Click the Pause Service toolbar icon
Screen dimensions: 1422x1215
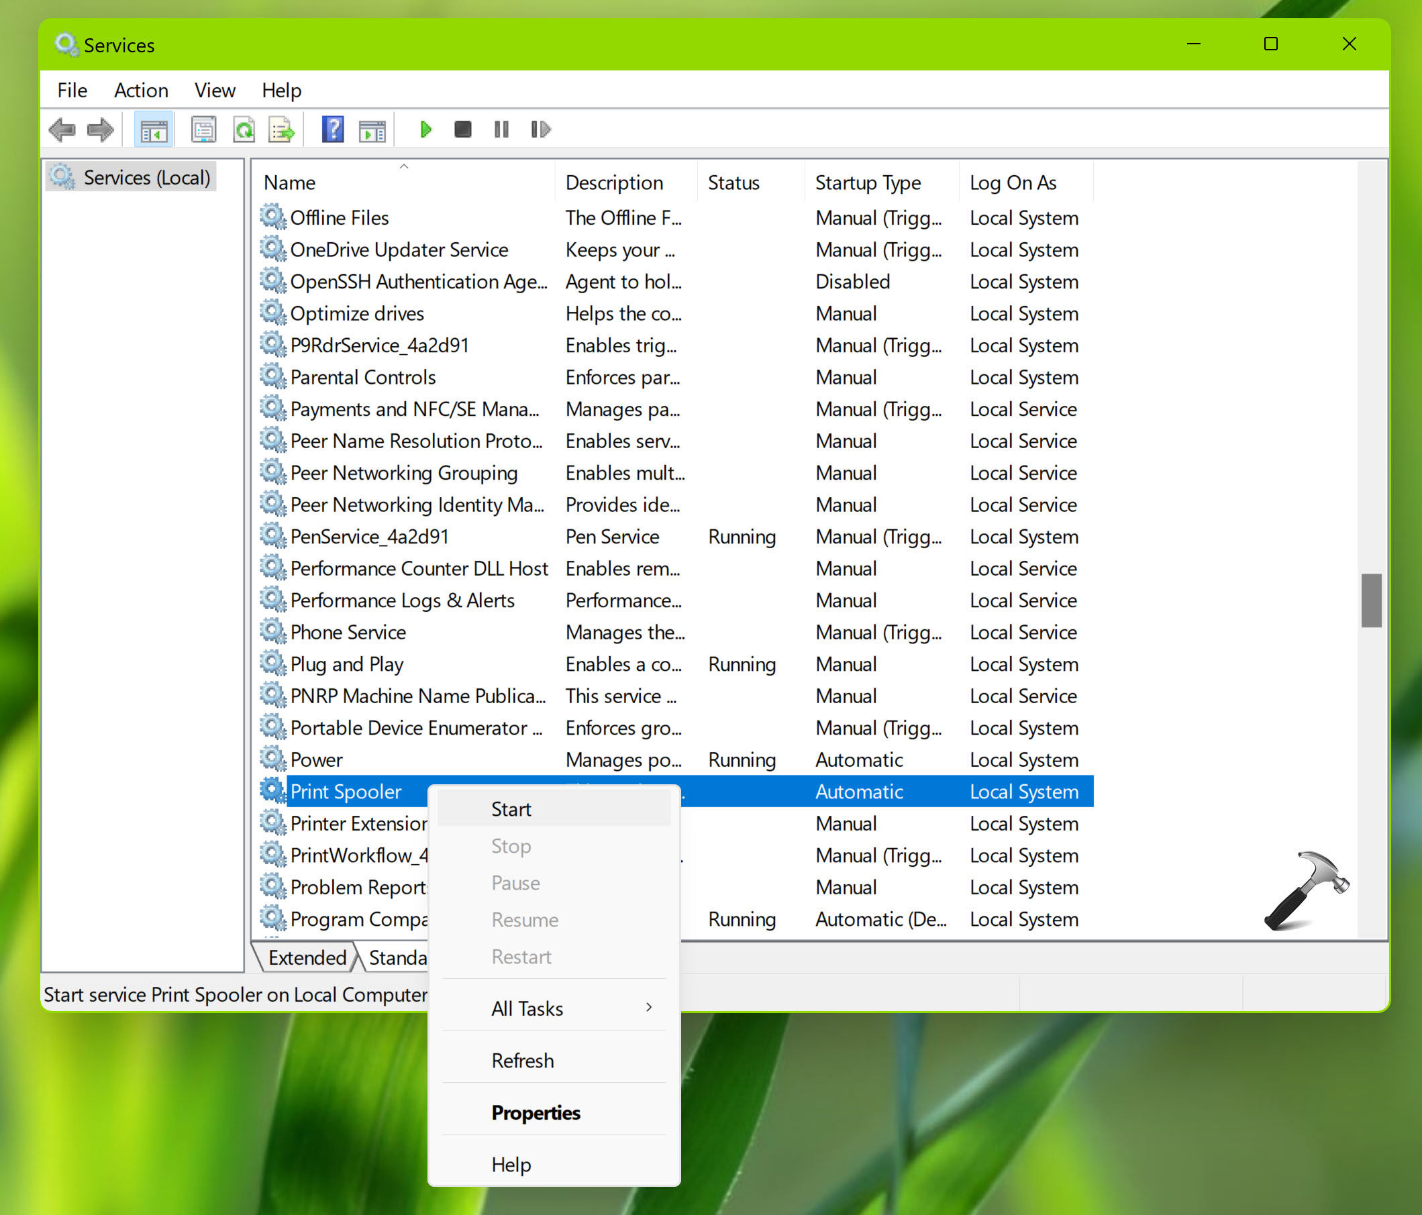(x=501, y=129)
